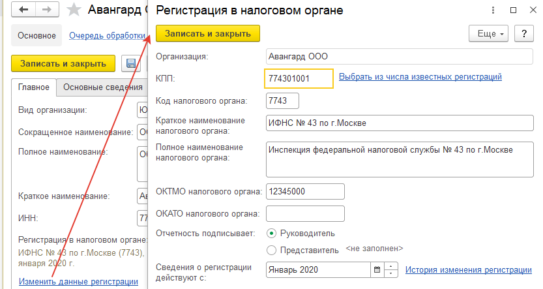Screen dimensions: 543x289
Task: Click the back navigation arrow
Action: pyautogui.click(x=23, y=10)
